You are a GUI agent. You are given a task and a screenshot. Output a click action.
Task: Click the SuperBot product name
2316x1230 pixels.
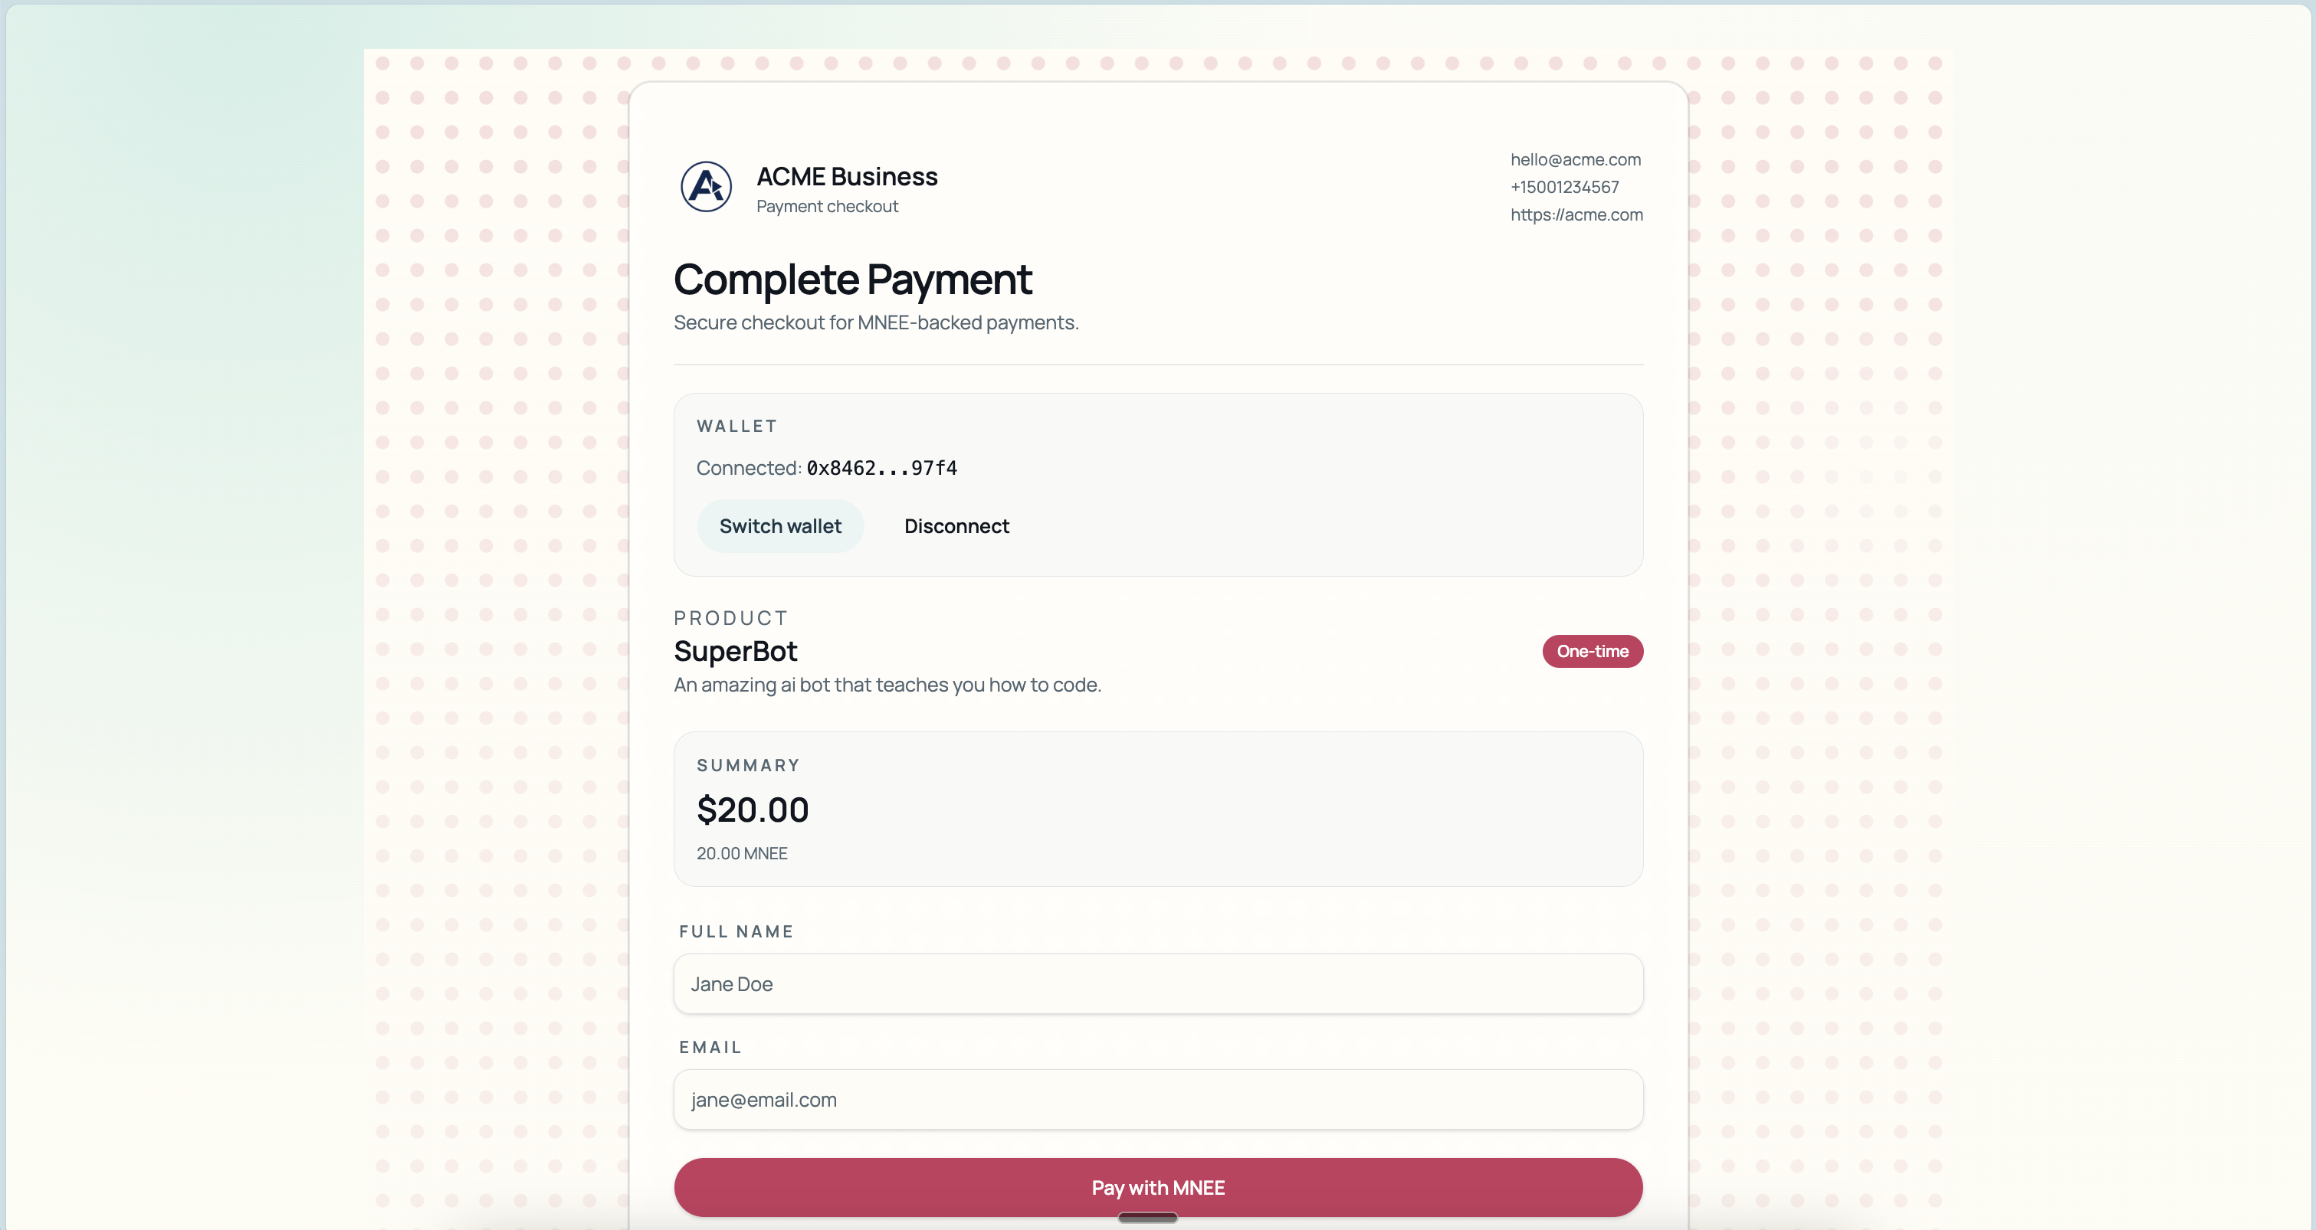tap(736, 650)
